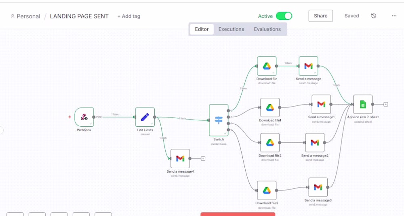Open the Append row in sheet node
The image size is (404, 216).
point(363,104)
